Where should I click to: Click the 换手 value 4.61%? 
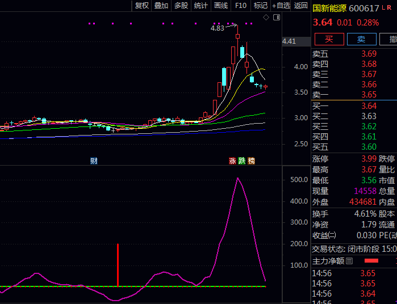(x=365, y=214)
